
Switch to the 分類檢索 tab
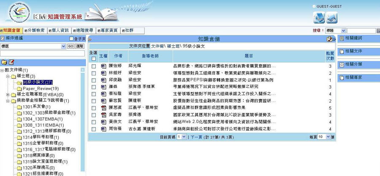point(34,31)
